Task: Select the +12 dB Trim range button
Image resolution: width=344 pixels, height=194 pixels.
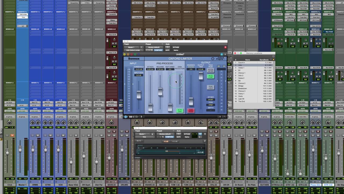Action: [174, 141]
